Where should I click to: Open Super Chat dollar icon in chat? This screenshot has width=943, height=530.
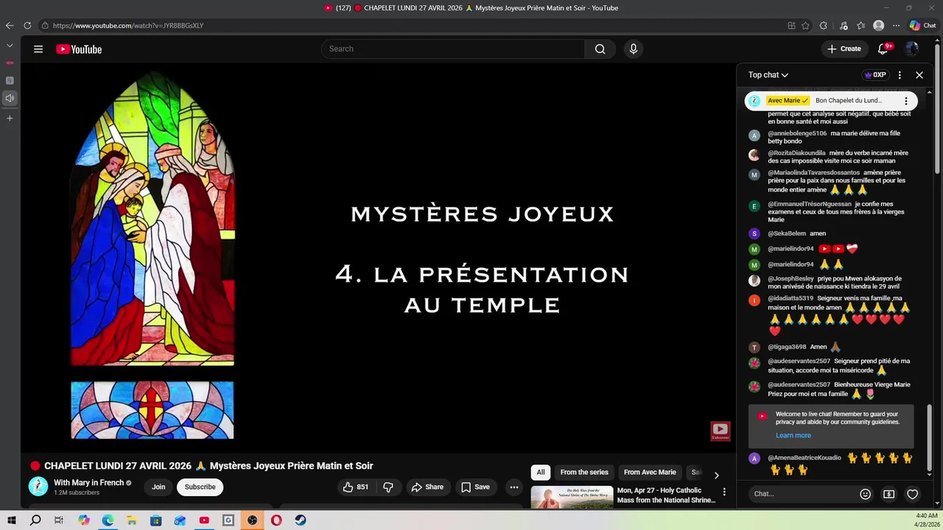pos(889,494)
